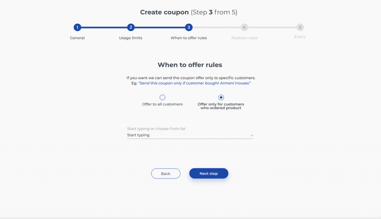Click the greyed step 4 circle
The width and height of the screenshot is (381, 219).
pos(244,27)
